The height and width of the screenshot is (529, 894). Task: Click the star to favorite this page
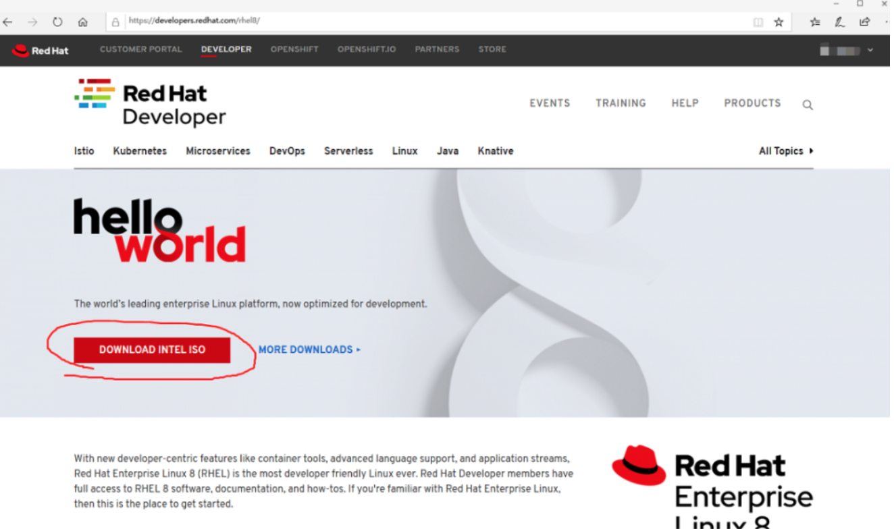point(779,22)
